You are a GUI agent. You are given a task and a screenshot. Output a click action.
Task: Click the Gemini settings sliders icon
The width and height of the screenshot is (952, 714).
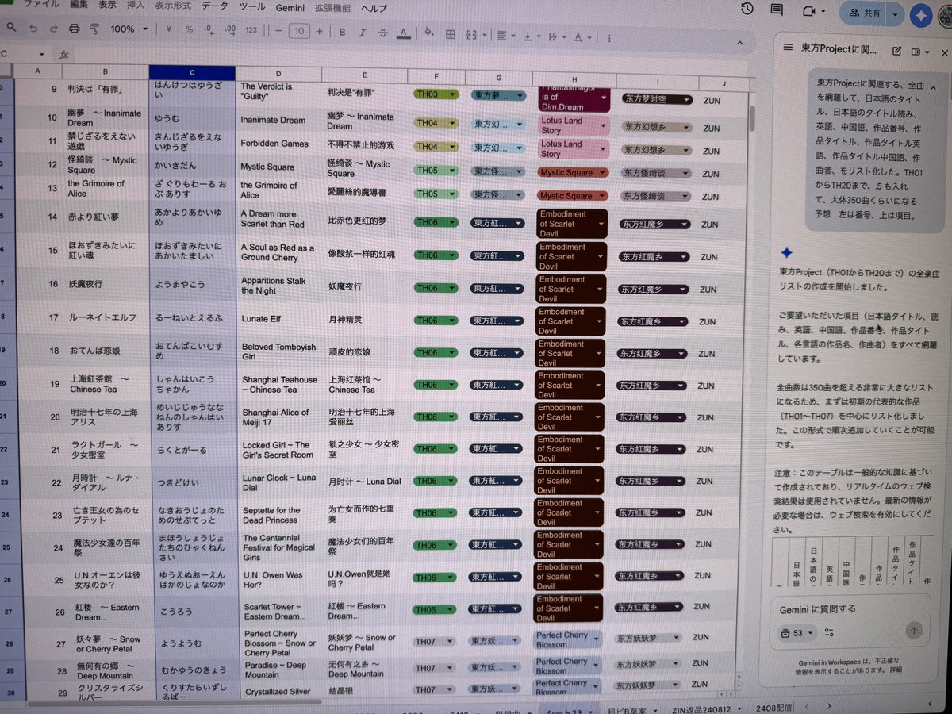pyautogui.click(x=829, y=632)
